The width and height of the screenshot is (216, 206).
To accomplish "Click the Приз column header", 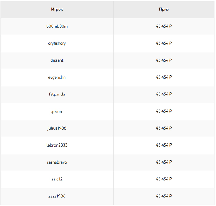I will [164, 9].
